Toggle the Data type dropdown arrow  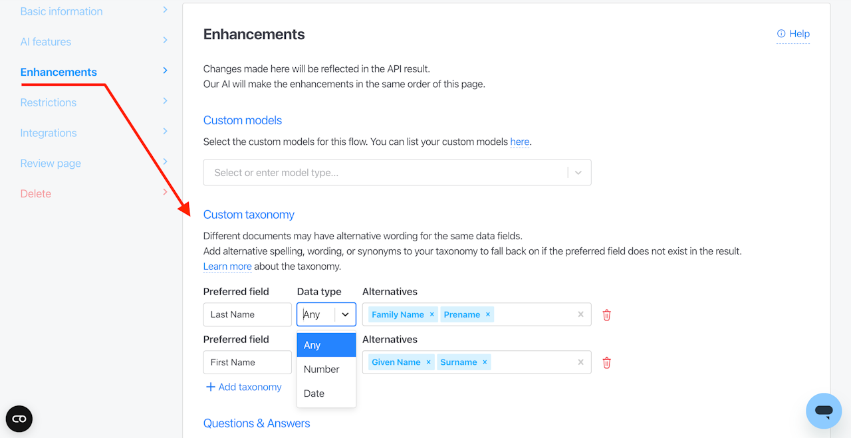[345, 315]
